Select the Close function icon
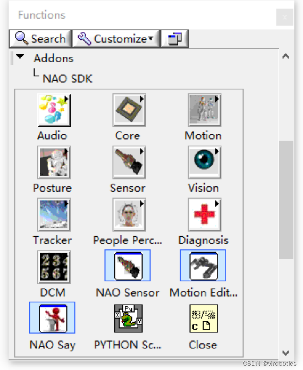 tap(204, 319)
